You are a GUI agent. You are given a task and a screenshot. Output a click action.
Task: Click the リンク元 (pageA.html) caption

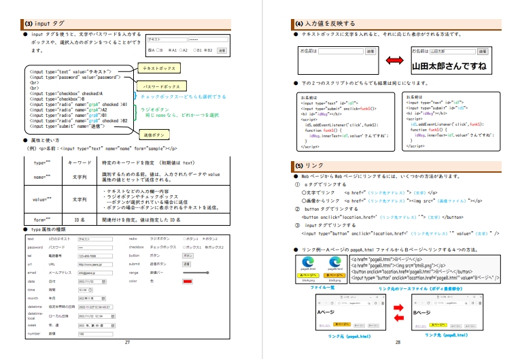(349, 337)
